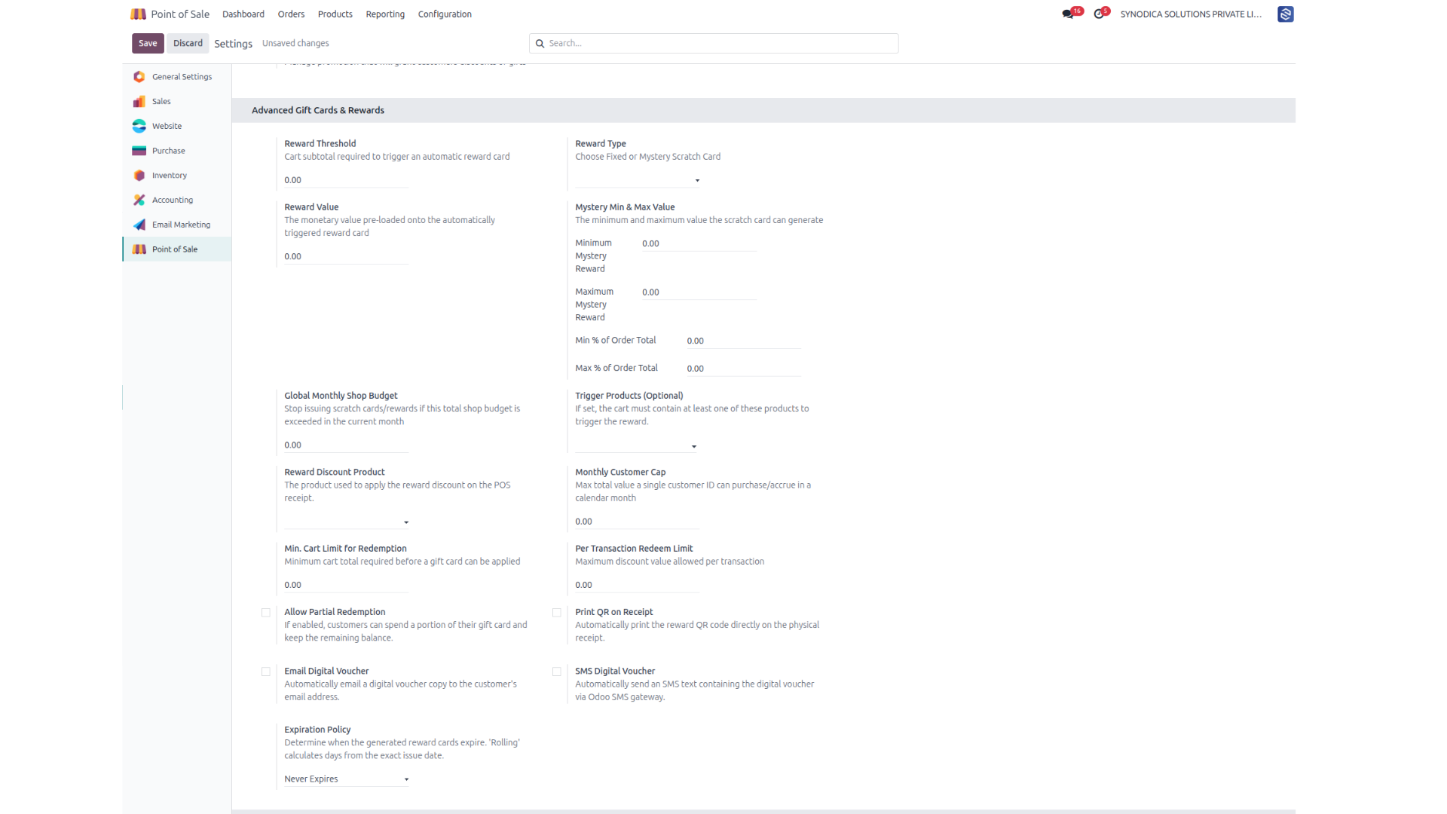The image size is (1447, 814).
Task: Open the Reward Discount Product dropdown
Action: pyautogui.click(x=347, y=522)
